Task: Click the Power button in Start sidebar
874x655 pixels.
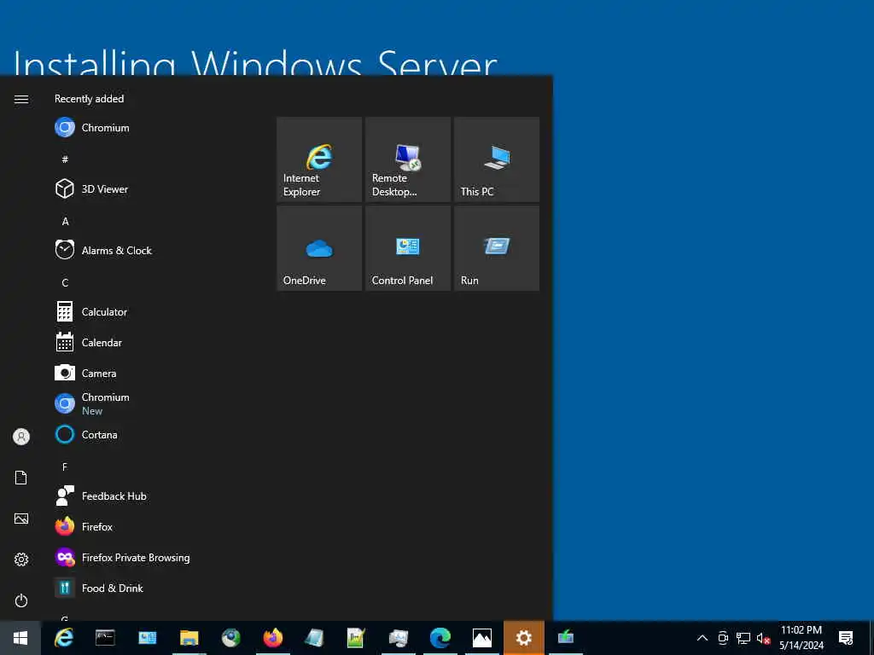Action: pyautogui.click(x=21, y=600)
